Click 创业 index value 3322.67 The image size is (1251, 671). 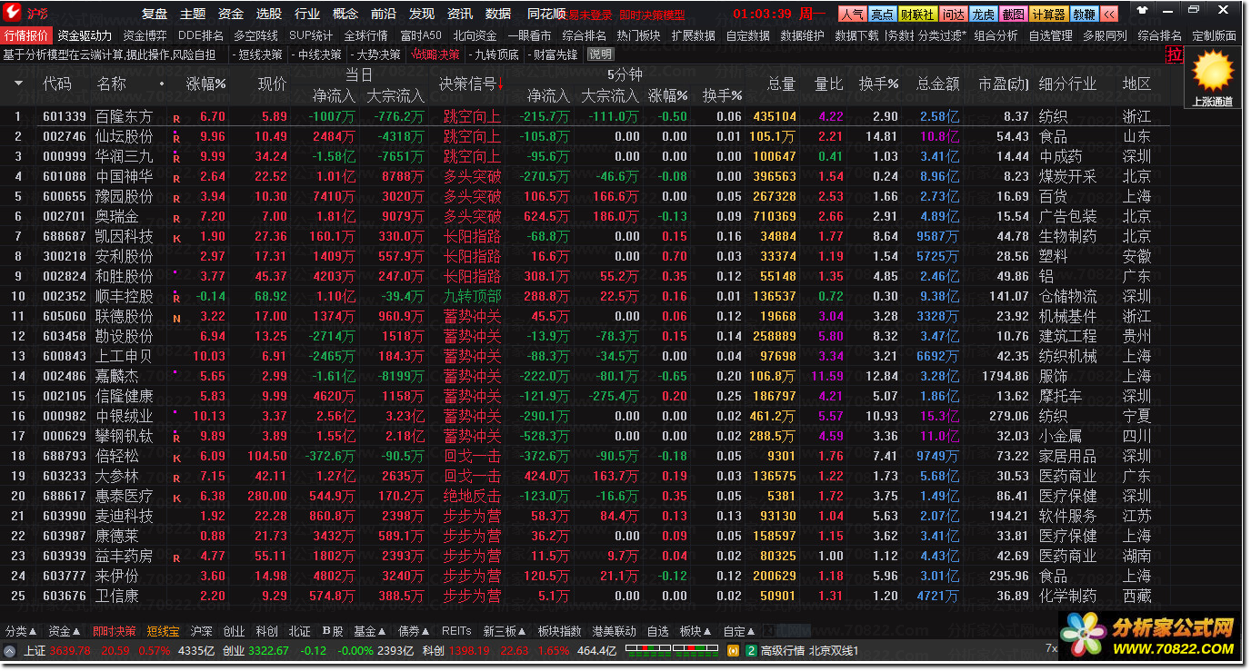268,651
